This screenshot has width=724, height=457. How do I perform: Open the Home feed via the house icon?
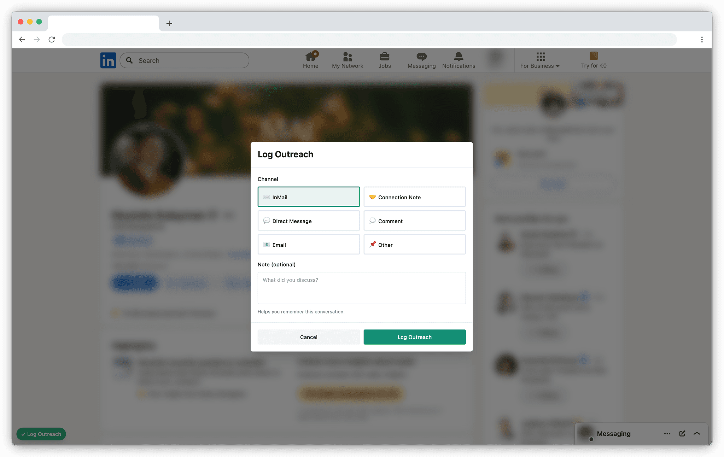pos(311,60)
